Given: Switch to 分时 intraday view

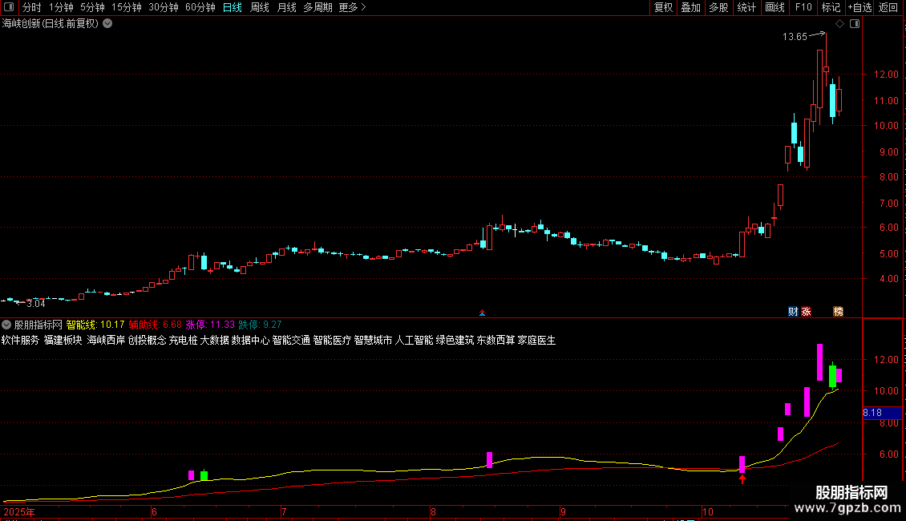Looking at the screenshot, I should (x=32, y=7).
